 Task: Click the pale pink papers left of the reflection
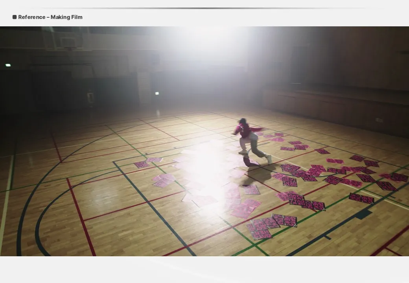164,180
